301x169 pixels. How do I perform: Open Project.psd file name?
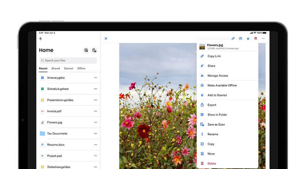pos(55,156)
